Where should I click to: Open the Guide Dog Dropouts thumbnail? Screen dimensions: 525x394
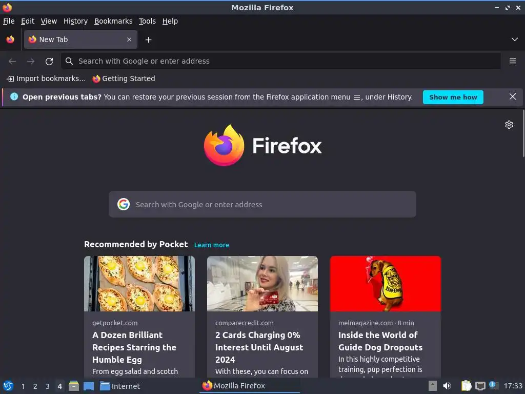(386, 284)
